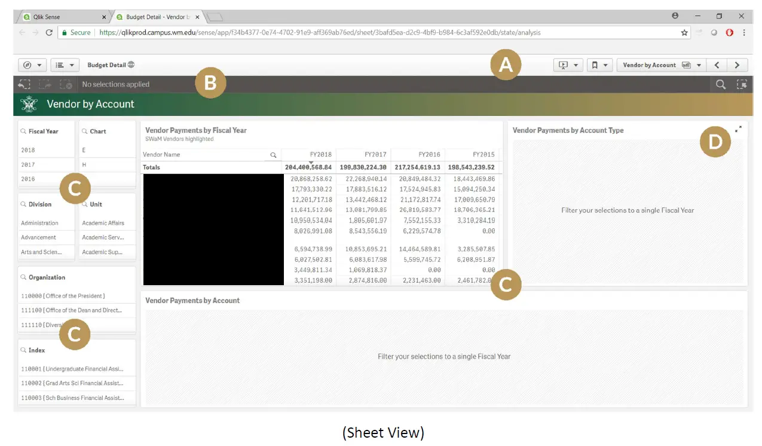The height and width of the screenshot is (446, 762).
Task: Go to the previous sheet arrow
Action: point(717,65)
